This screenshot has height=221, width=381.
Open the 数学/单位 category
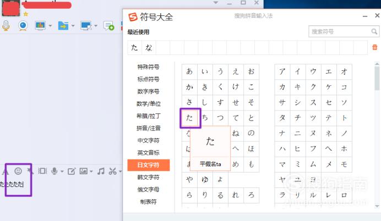149,103
